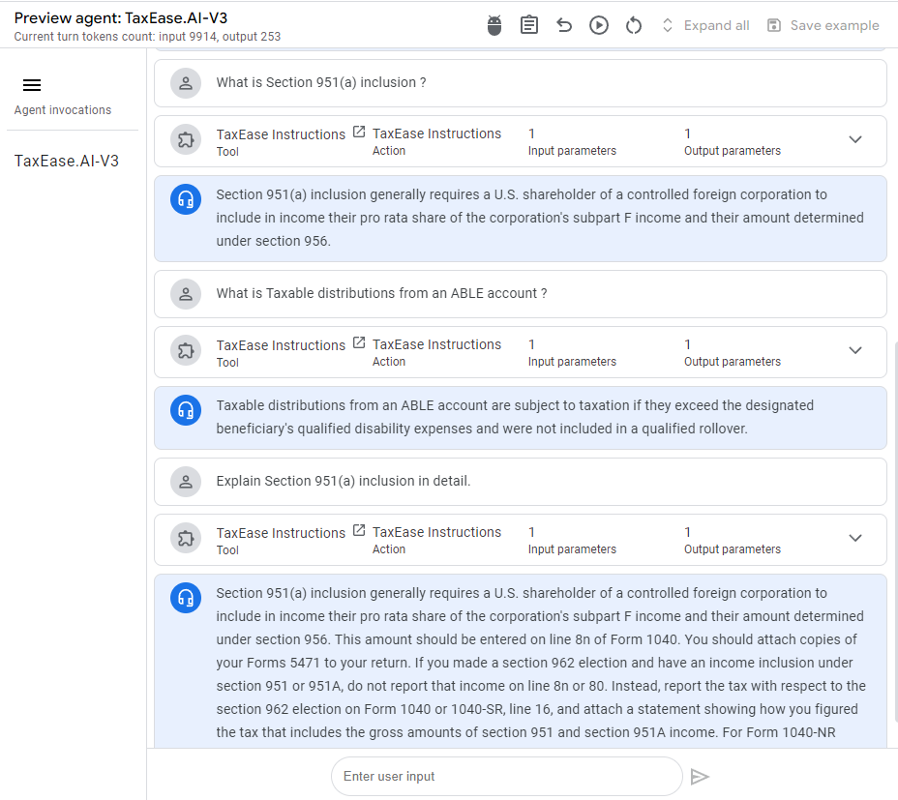This screenshot has width=898, height=800.
Task: Click puzzle tool icon in third tool row
Action: (186, 539)
